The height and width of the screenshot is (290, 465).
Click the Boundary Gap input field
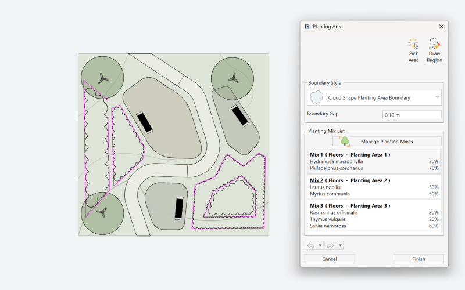412,115
